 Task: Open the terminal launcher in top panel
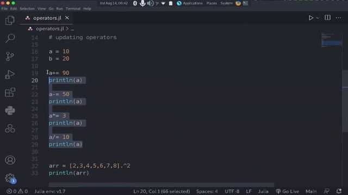pos(245,3)
